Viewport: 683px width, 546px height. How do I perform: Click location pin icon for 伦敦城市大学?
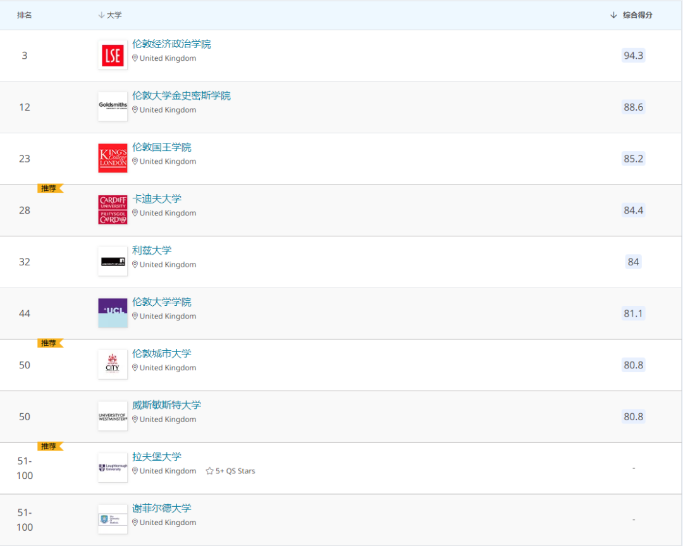[135, 368]
